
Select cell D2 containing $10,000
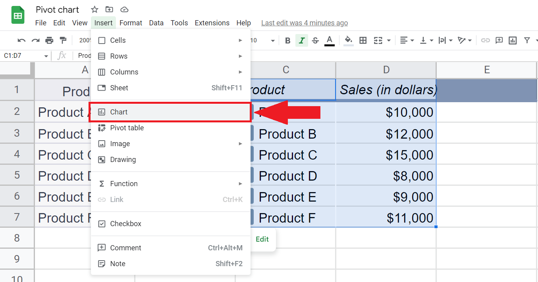point(386,112)
